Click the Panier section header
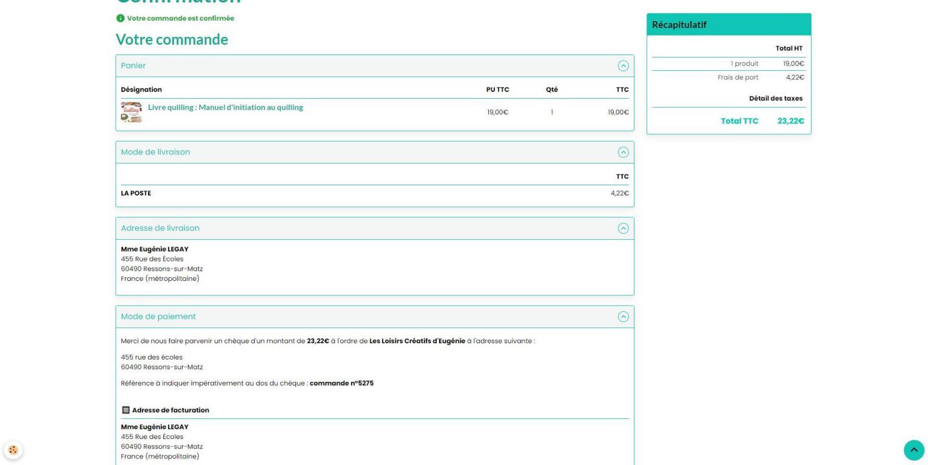Screen dimensions: 928x465 [x=375, y=65]
